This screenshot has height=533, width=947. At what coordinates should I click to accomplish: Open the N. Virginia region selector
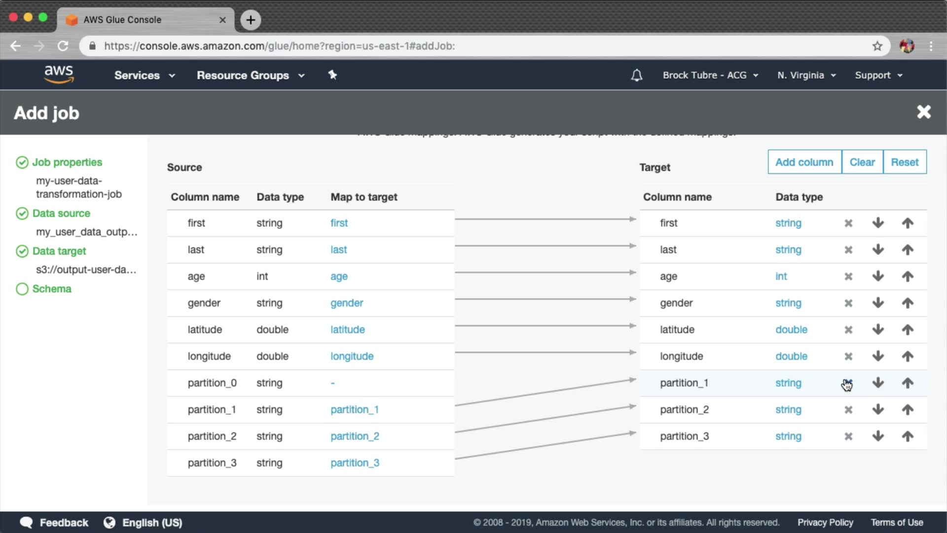[x=806, y=75]
